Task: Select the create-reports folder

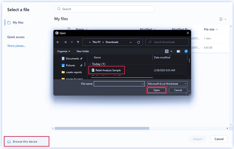Action: coord(72,72)
